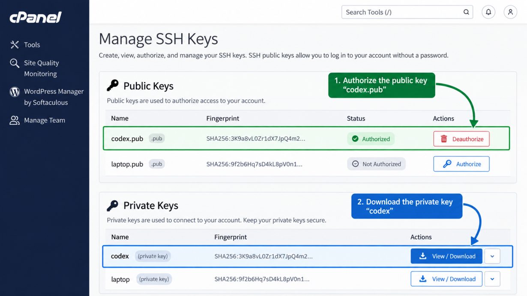Click the Manage SSH Keys page title
527x296 pixels.
(x=158, y=39)
